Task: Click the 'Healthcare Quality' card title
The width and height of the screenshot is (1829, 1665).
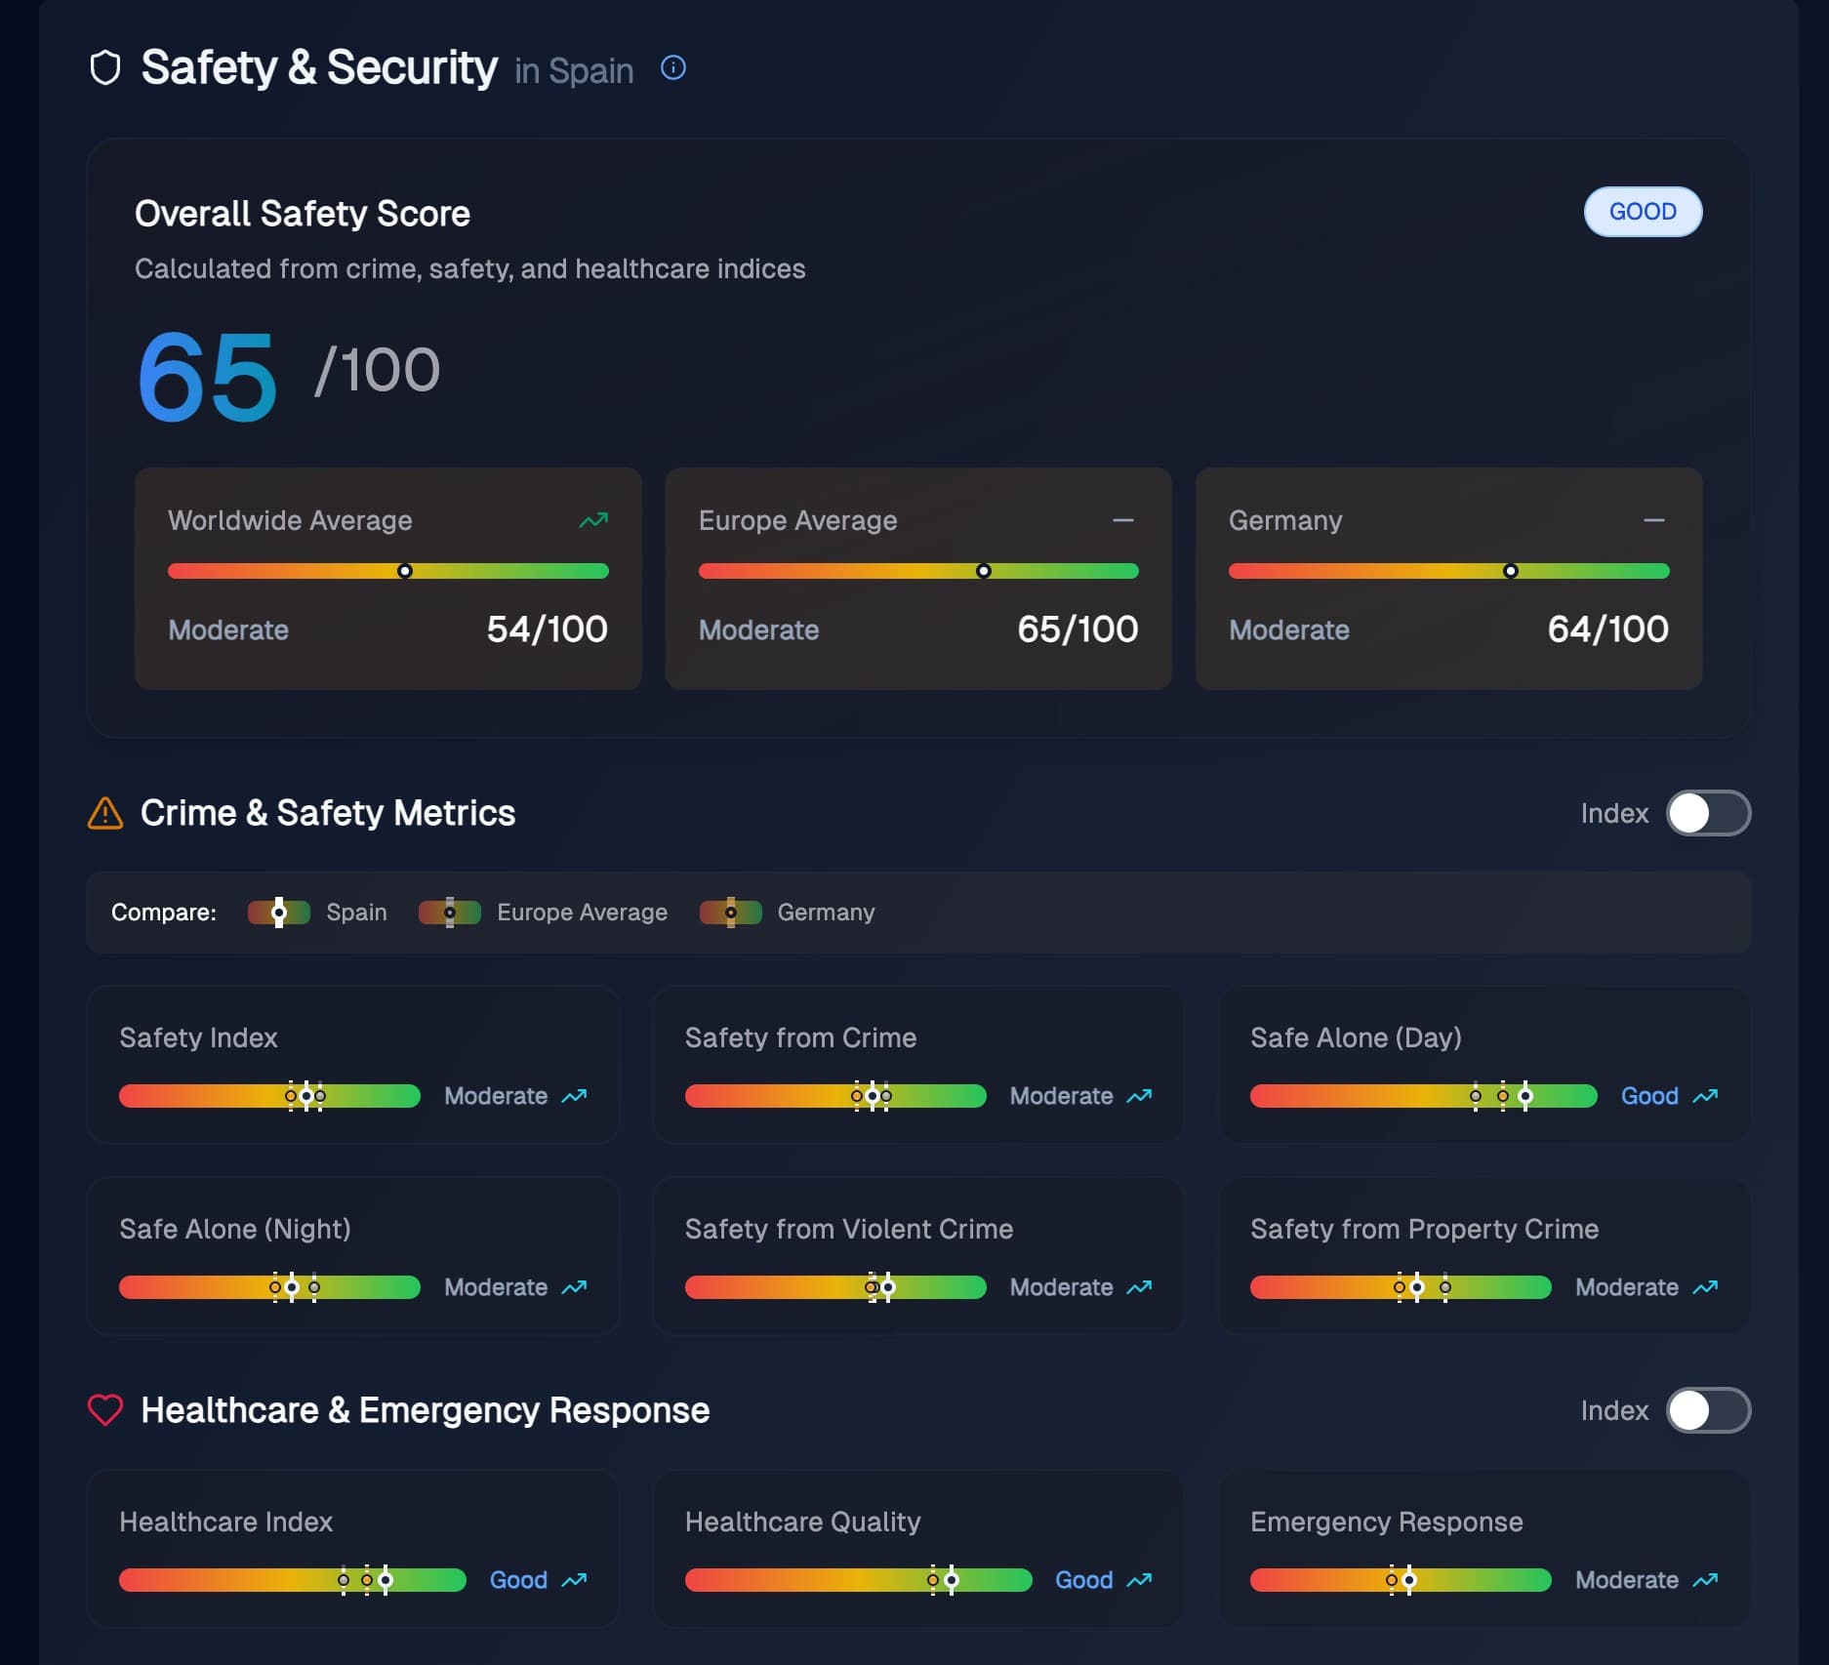Action: pos(802,1522)
